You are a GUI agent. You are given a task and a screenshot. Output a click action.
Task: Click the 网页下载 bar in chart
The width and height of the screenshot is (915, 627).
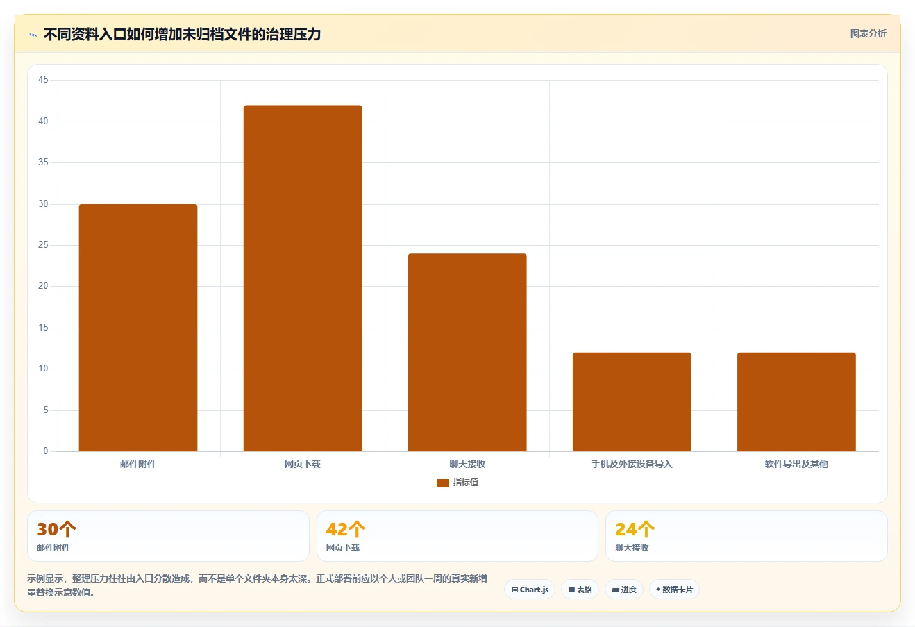(303, 278)
